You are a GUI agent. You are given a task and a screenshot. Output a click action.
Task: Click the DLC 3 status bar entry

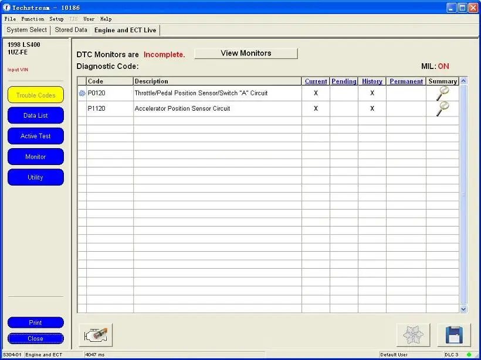coord(452,355)
